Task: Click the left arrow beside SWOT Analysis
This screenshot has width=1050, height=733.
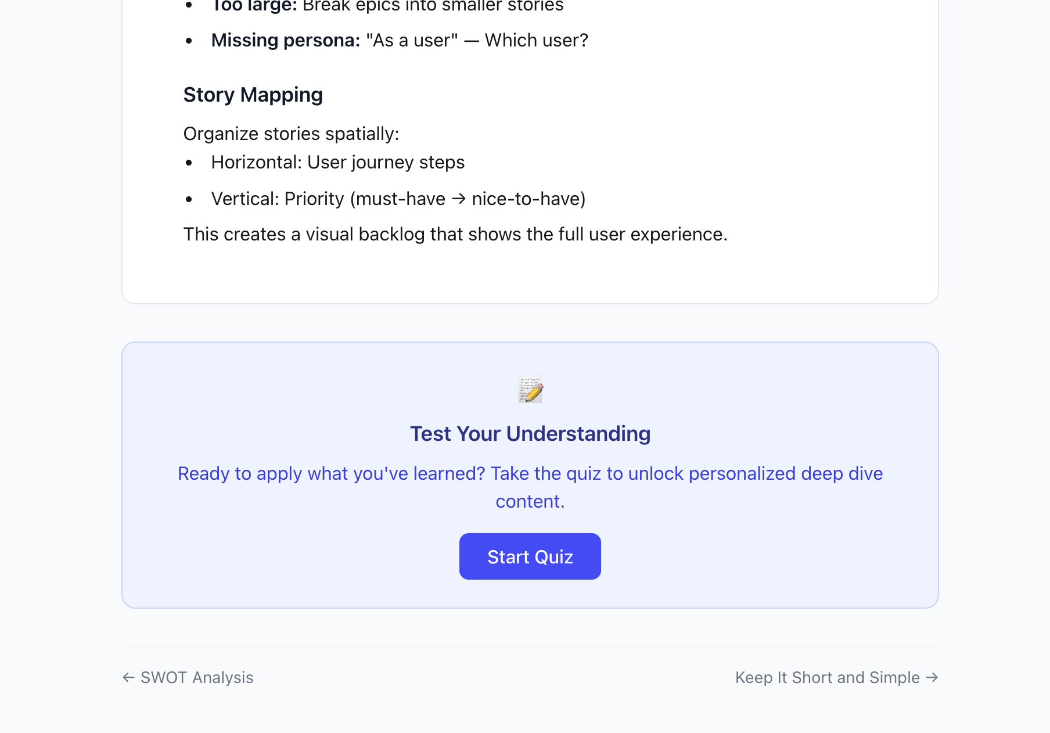Action: (128, 678)
